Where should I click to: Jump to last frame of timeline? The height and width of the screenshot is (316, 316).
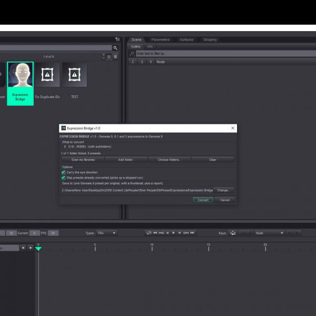coord(192,233)
